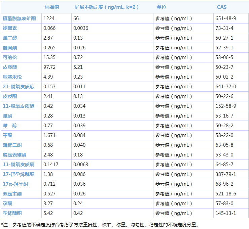Click the standard value 1.671
Screen dimensions: 249x229
49,135
